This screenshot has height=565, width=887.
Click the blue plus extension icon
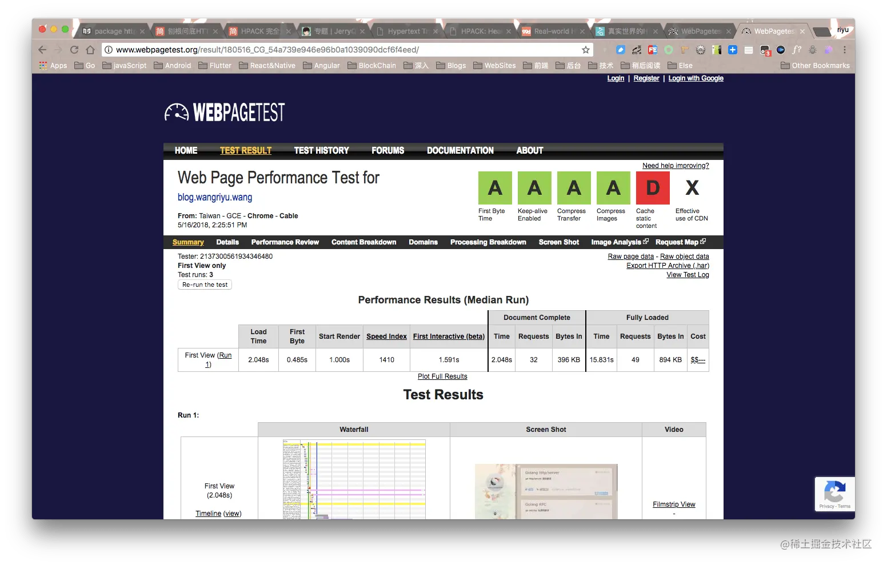(733, 50)
